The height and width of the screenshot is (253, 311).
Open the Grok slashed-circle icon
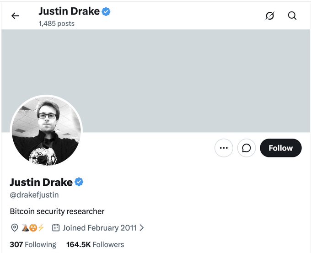coord(270,16)
